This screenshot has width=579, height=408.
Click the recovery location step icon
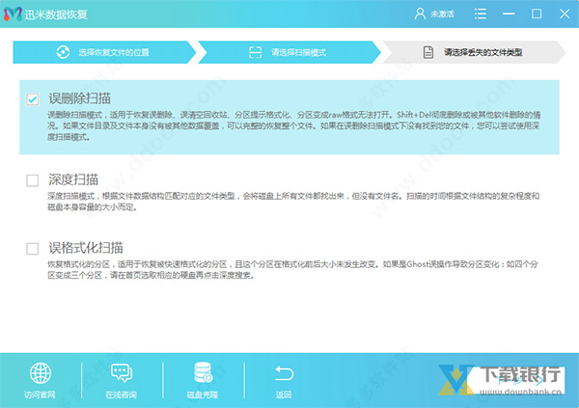click(63, 52)
